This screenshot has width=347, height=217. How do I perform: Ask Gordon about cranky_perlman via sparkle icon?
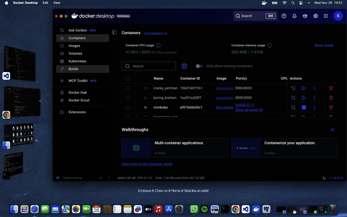click(x=293, y=88)
